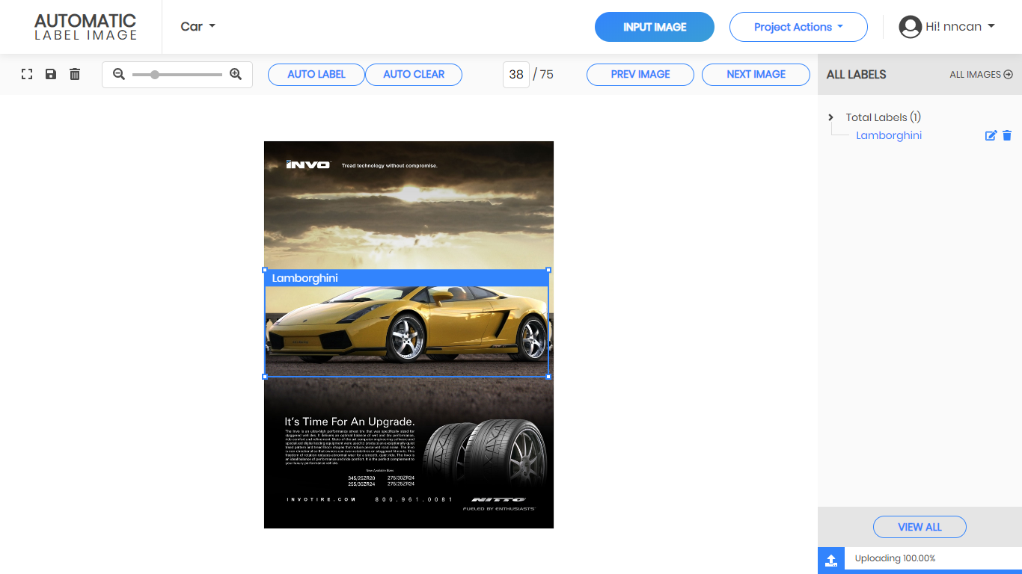1022x574 pixels.
Task: Click the Automatic Label Image logo
Action: (85, 27)
